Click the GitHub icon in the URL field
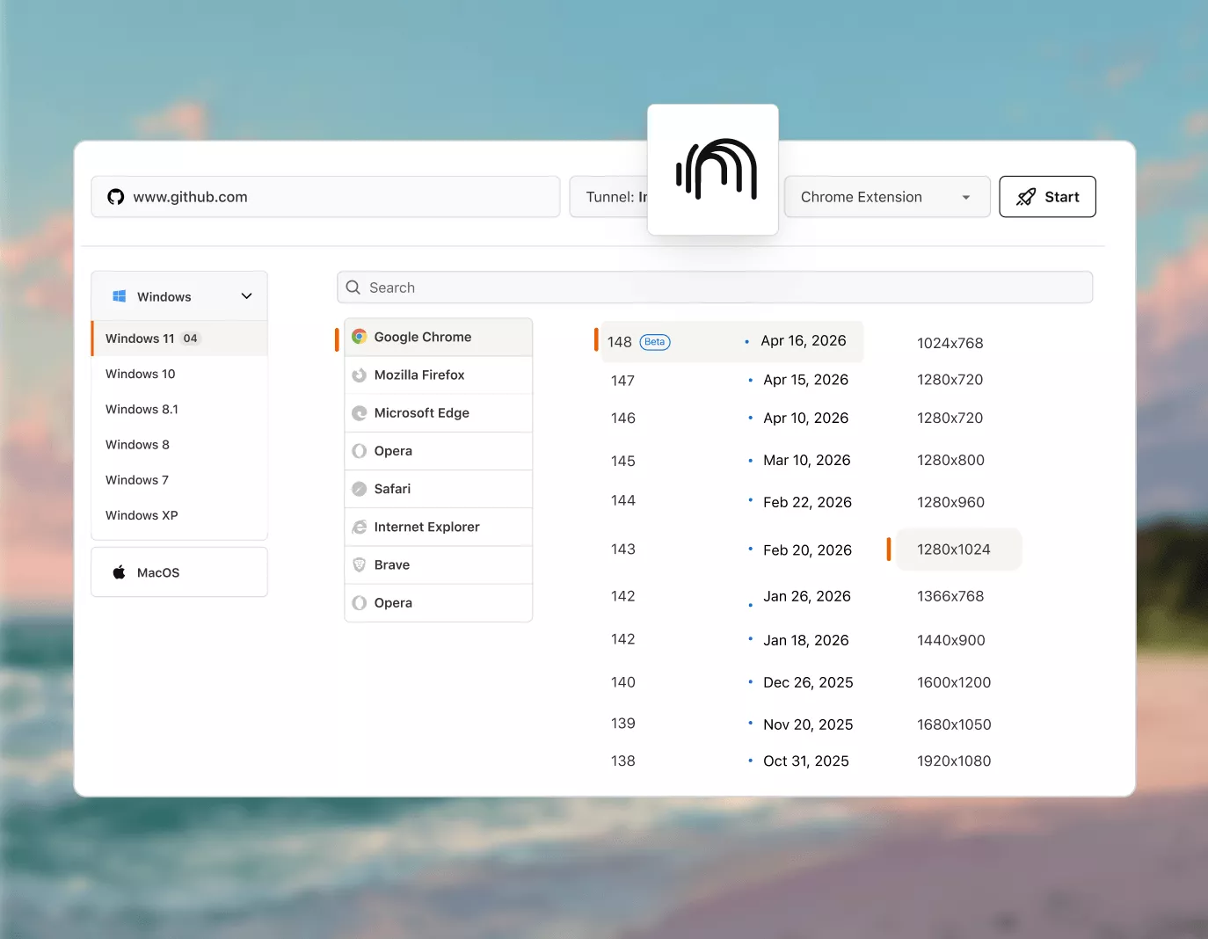The height and width of the screenshot is (939, 1208). 115,197
